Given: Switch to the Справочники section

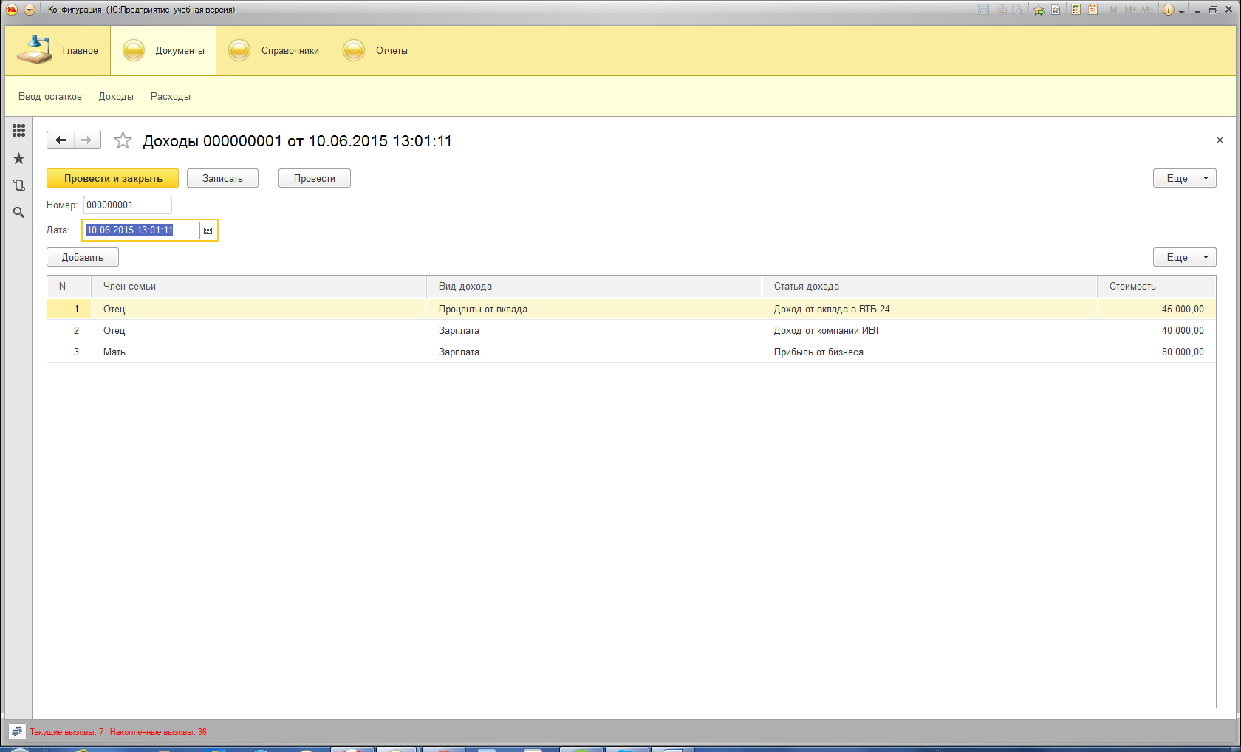Looking at the screenshot, I should (x=274, y=51).
